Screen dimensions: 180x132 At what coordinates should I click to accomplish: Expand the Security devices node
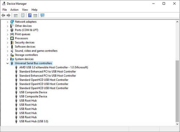7,43
